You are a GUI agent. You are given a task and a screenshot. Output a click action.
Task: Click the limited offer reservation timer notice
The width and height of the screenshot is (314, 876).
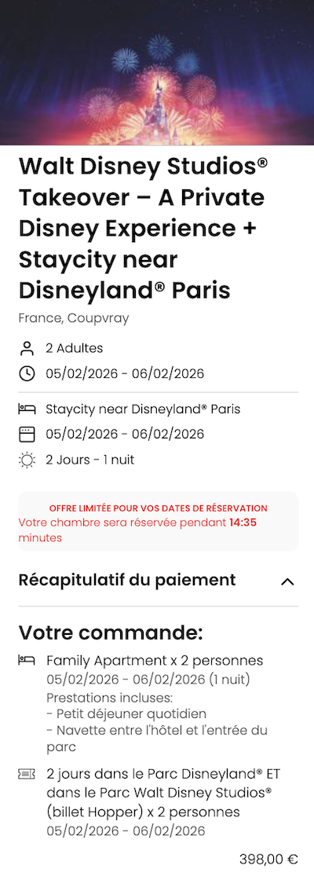point(159,522)
